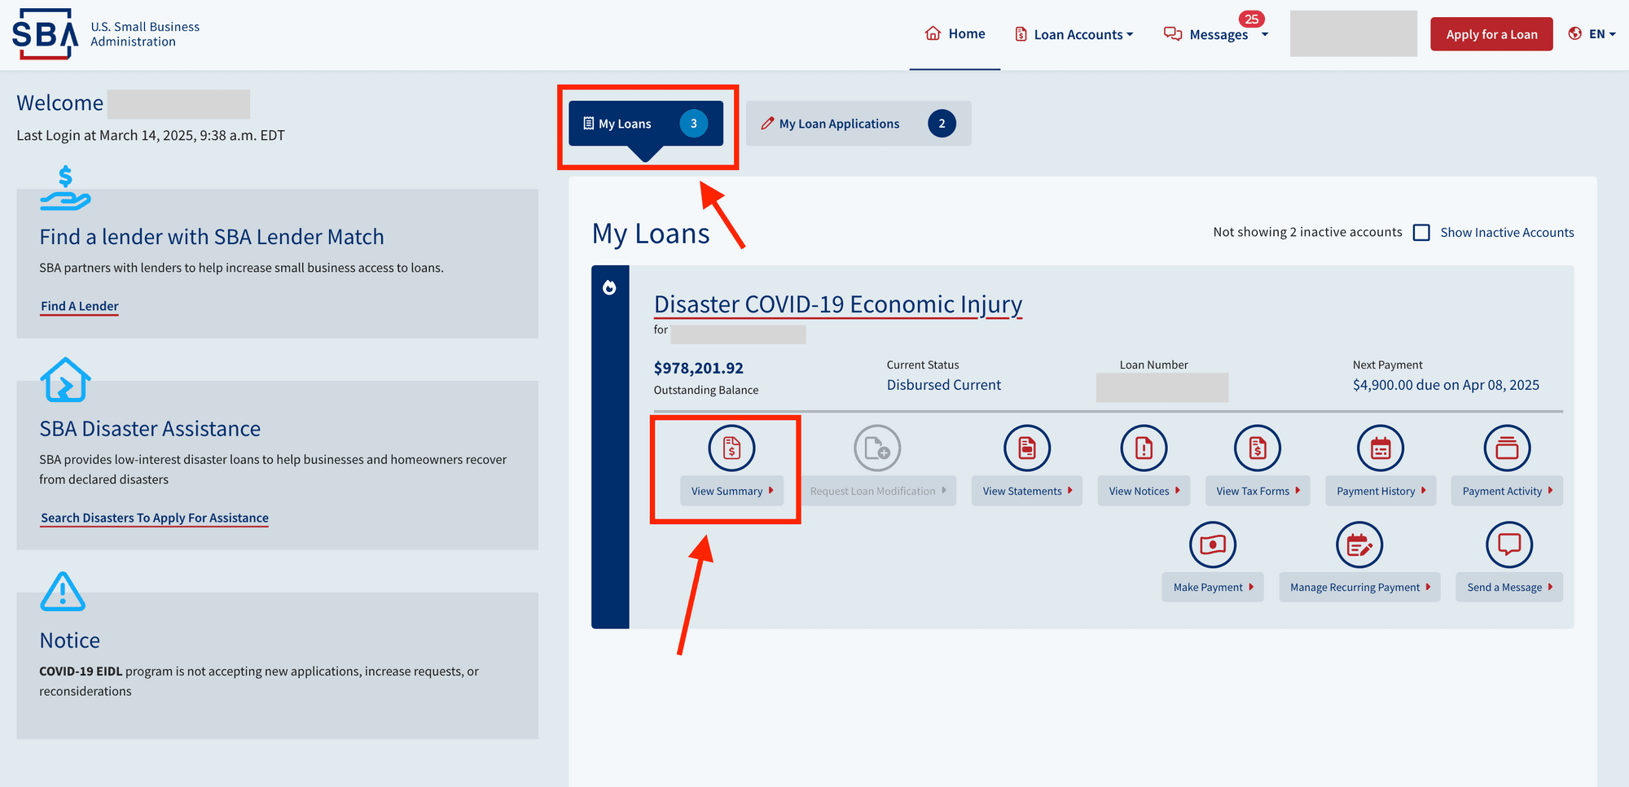The image size is (1629, 787).
Task: Go to Home in navigation bar
Action: tap(955, 34)
